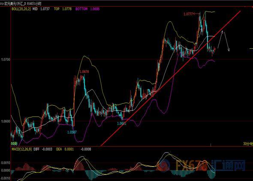Select the 1.0601 low price label
Image resolution: width=253 pixels, height=181 pixels.
[121, 124]
